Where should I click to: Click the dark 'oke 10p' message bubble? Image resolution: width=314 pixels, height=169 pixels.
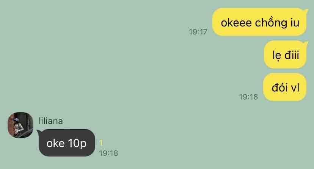66,143
